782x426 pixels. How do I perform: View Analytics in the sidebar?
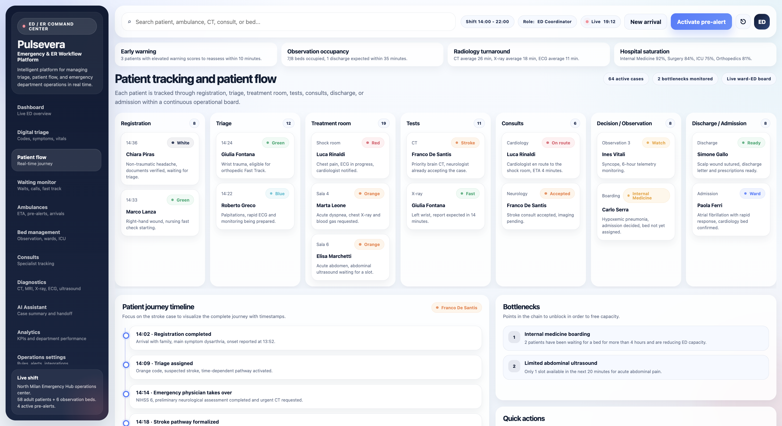(56, 335)
